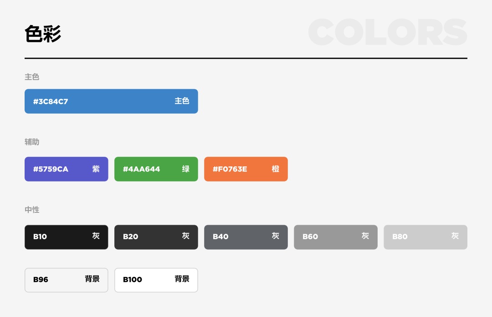The image size is (492, 317).
Task: Click the #3C84C7 hex code text
Action: tap(51, 101)
